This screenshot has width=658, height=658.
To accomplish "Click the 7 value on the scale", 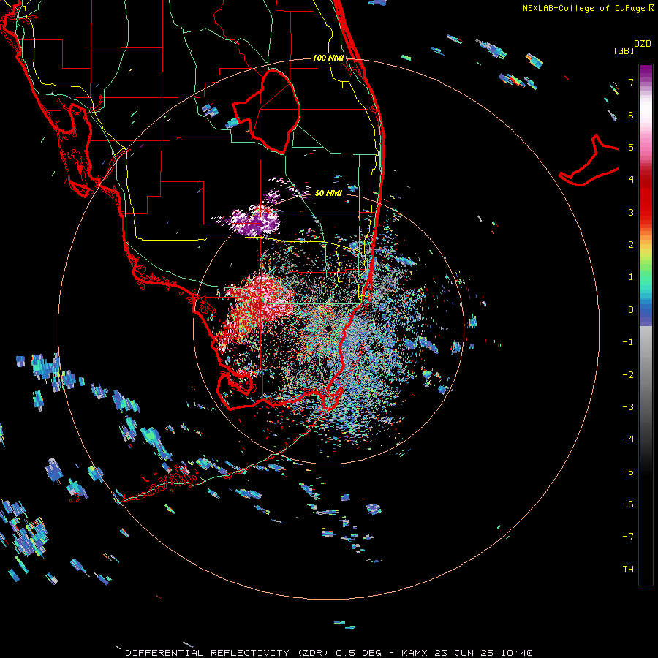I will pyautogui.click(x=631, y=82).
